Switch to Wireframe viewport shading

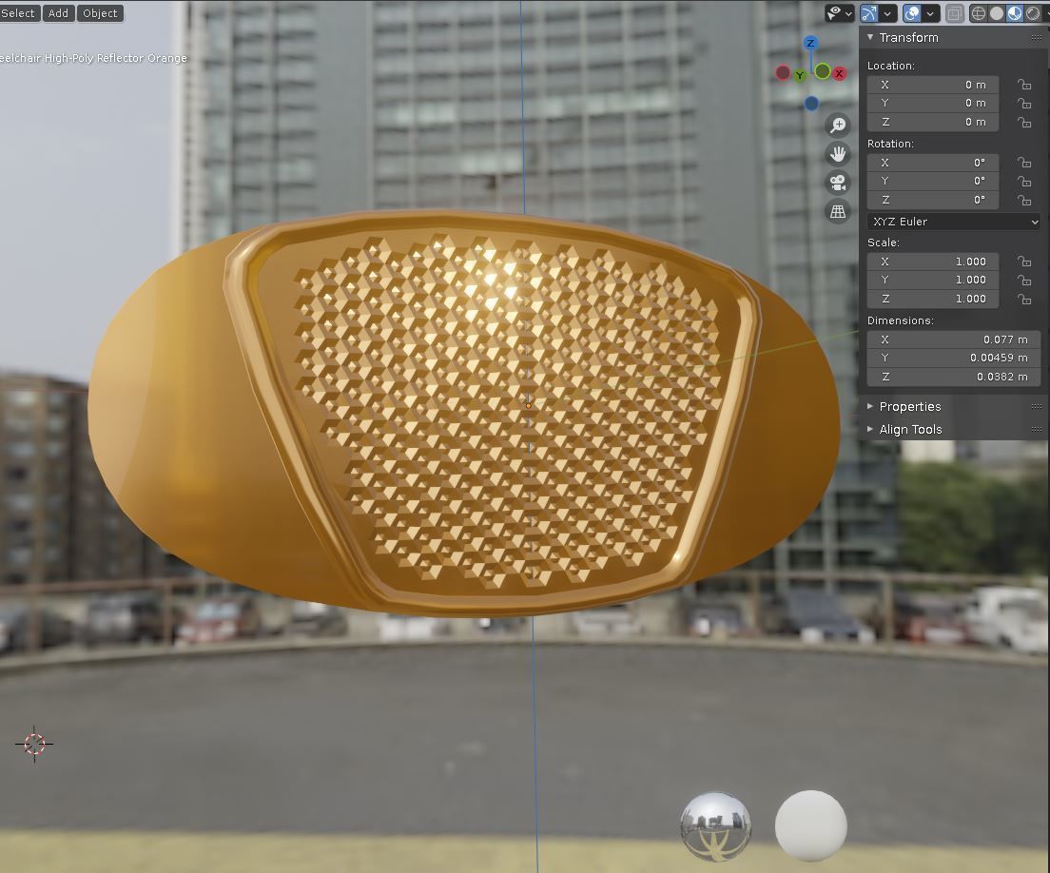[979, 13]
